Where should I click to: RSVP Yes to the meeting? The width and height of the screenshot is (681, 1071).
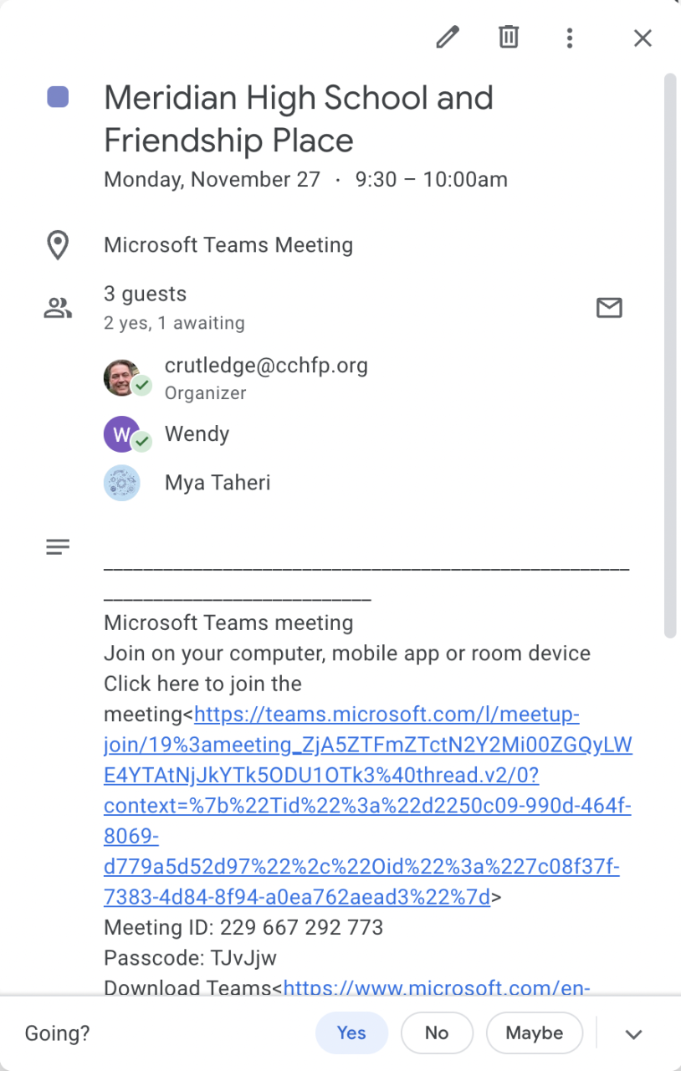351,1033
